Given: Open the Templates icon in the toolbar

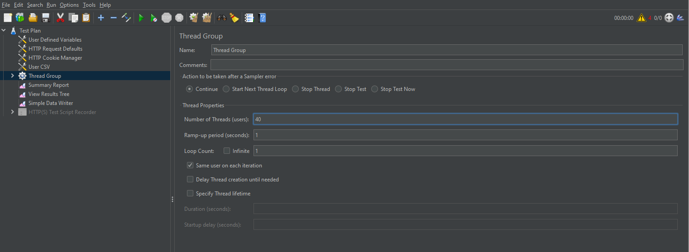Looking at the screenshot, I should tap(20, 18).
